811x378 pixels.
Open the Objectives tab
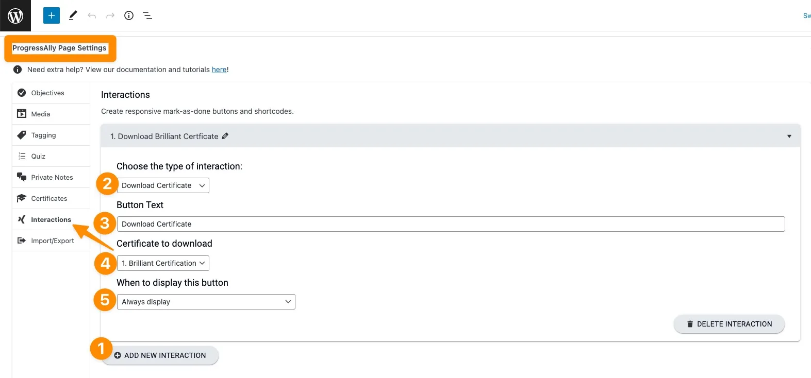click(x=51, y=93)
